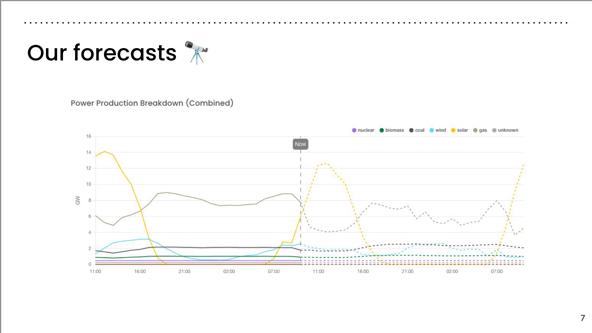
Task: Hide the solar series using its legend text
Action: point(462,130)
